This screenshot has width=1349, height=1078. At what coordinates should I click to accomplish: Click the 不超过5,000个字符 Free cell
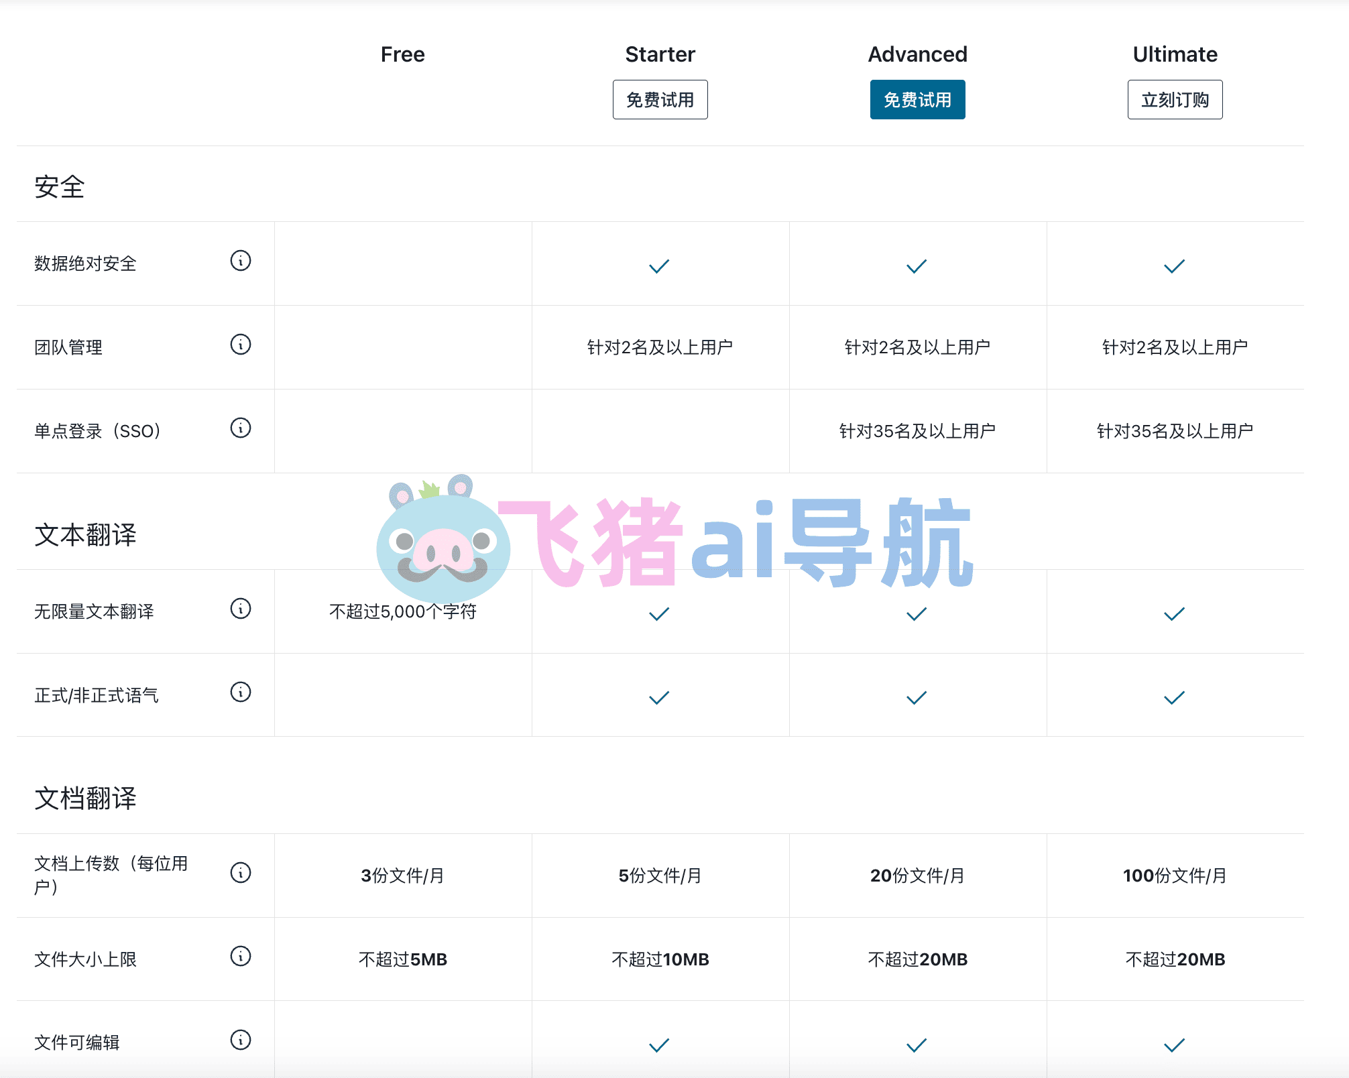(403, 611)
